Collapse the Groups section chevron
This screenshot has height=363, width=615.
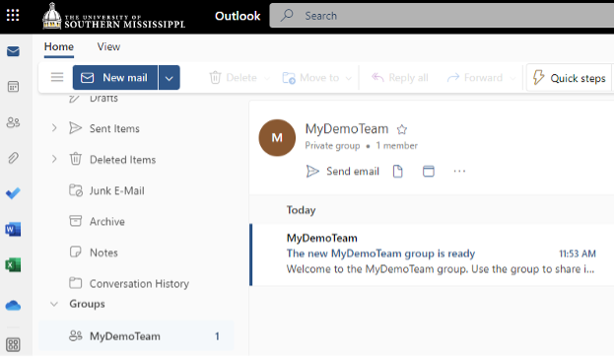tap(54, 304)
